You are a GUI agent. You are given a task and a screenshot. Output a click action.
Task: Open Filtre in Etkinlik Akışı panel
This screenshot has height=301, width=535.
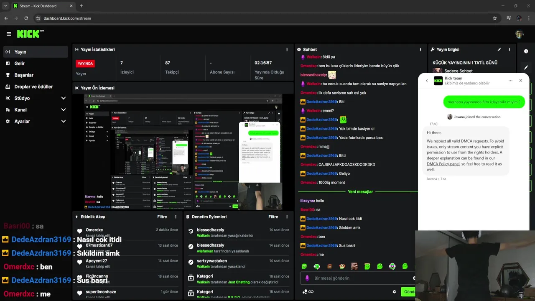pyautogui.click(x=162, y=217)
